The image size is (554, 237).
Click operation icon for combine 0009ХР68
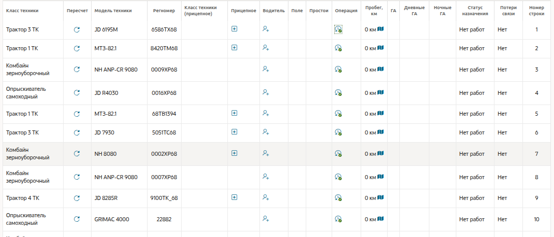pyautogui.click(x=338, y=70)
